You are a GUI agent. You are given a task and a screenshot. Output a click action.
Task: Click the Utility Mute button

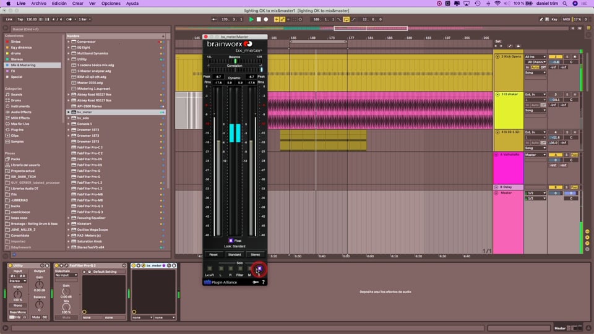[x=36, y=317]
